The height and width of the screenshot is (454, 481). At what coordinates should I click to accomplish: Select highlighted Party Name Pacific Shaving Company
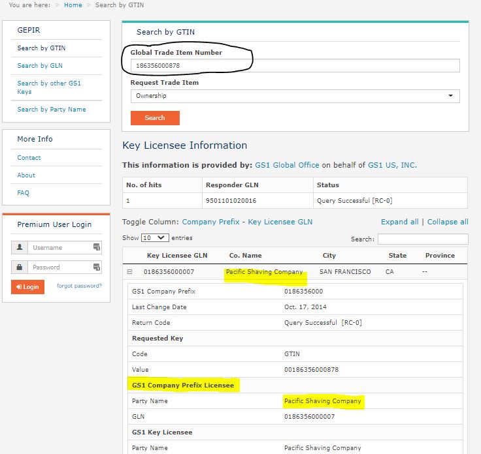323,401
